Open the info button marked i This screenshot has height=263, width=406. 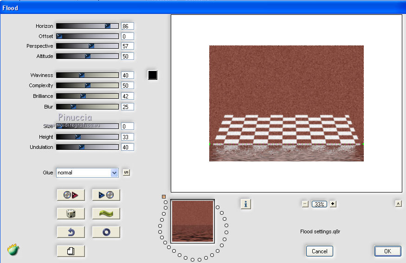click(245, 204)
